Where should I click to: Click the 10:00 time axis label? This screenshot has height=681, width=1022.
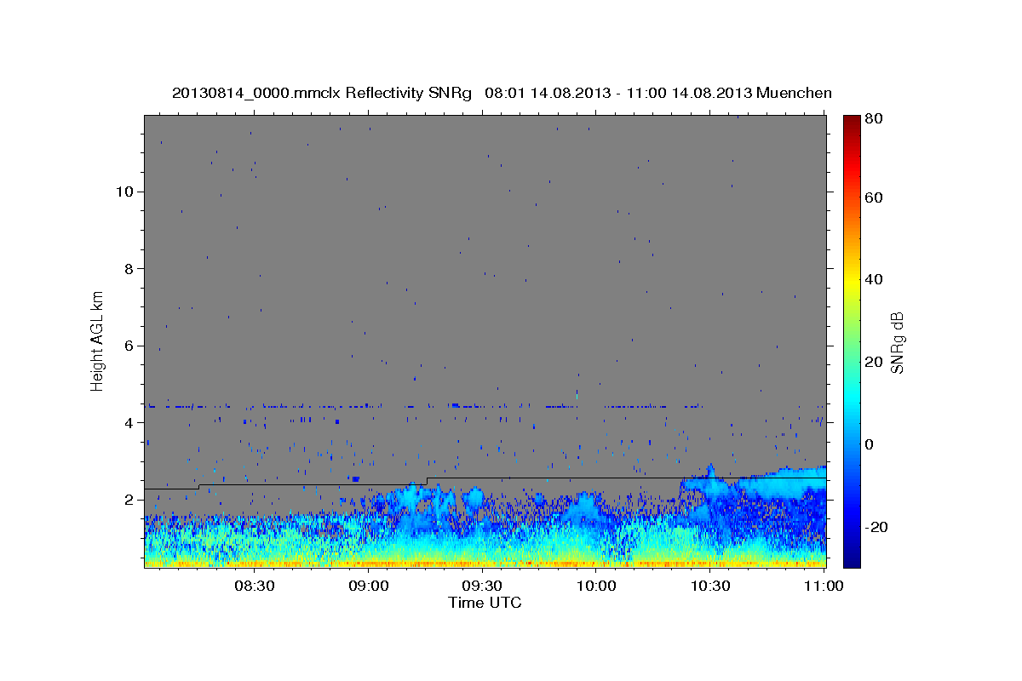[x=596, y=586]
